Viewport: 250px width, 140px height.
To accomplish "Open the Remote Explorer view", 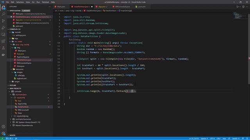I will 4,35.
